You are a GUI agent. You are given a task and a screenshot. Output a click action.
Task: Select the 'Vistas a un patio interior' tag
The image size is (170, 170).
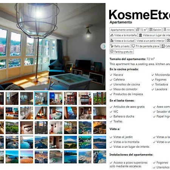tap(150, 41)
